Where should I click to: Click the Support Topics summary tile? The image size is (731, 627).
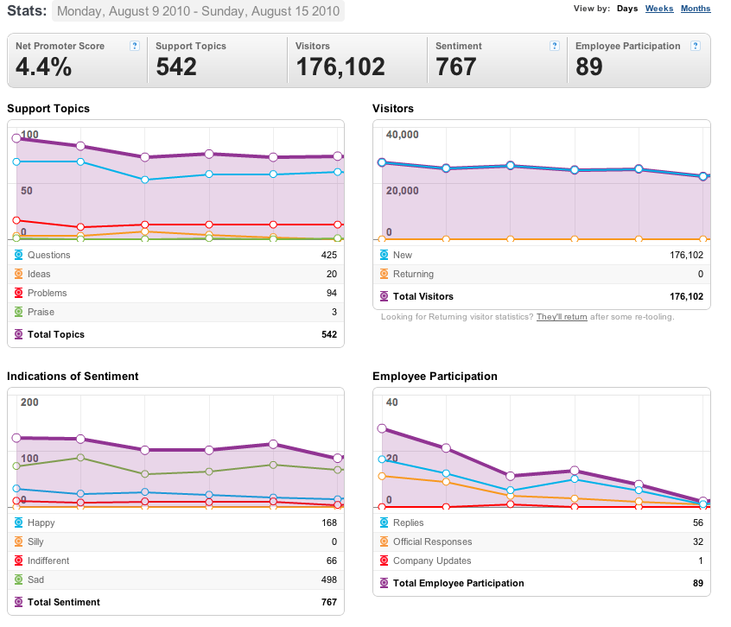tap(217, 60)
